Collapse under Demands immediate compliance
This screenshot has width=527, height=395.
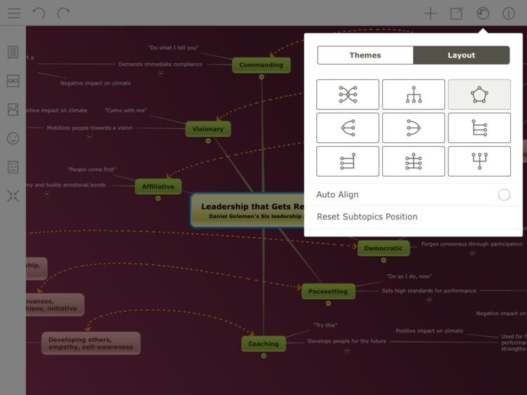tap(161, 74)
